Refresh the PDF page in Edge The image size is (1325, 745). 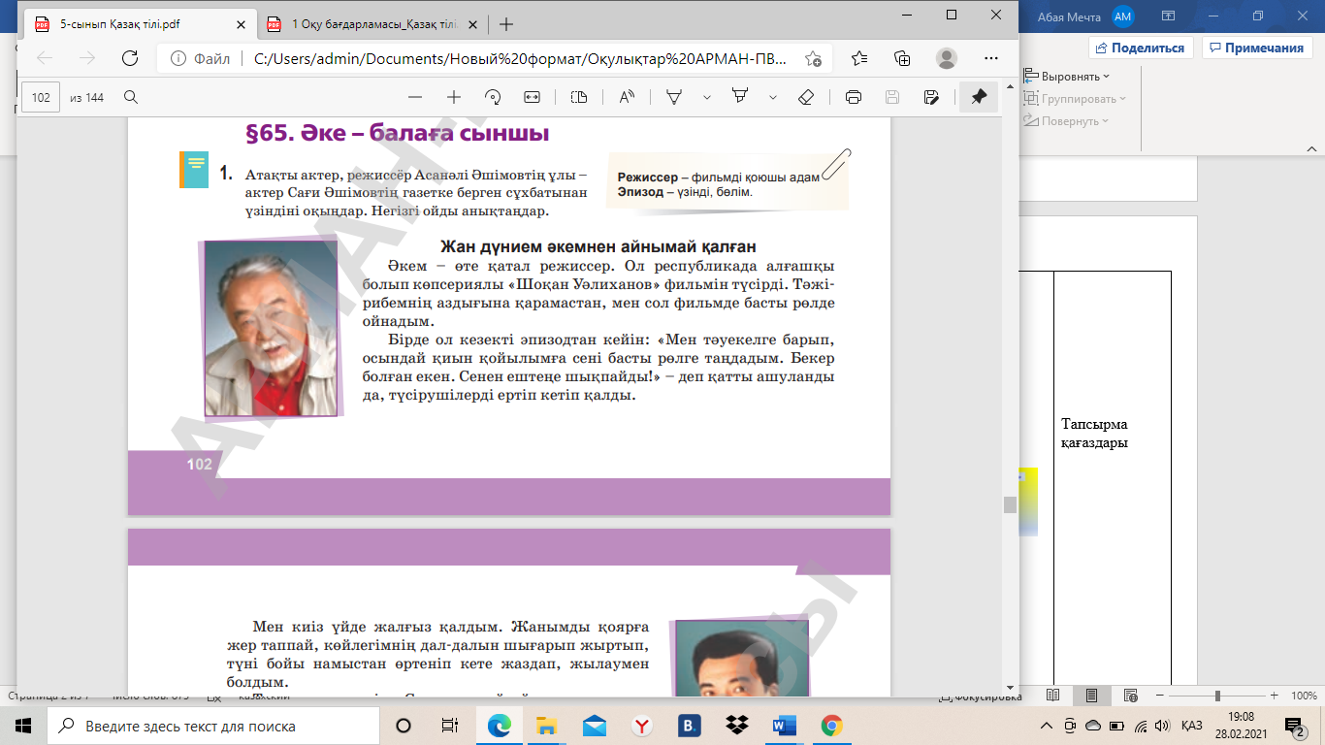pos(129,58)
